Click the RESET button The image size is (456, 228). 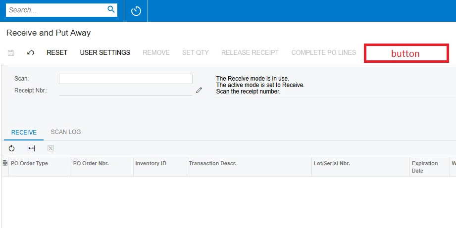(57, 52)
